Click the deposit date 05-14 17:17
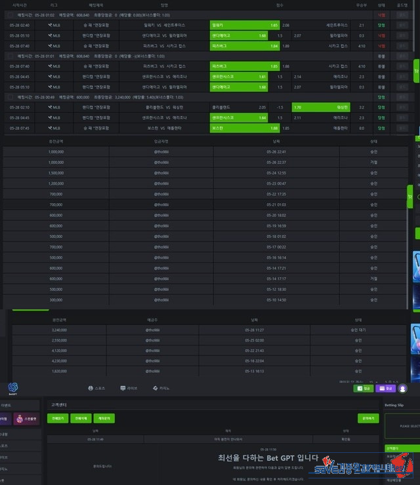Viewport: 420px width, 485px height. click(276, 279)
